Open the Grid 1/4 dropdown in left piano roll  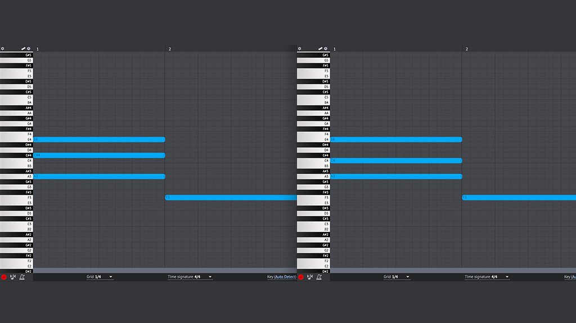click(x=100, y=277)
